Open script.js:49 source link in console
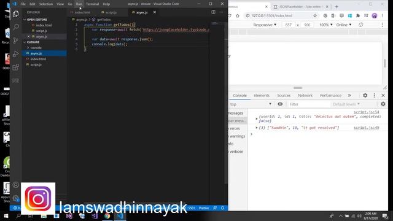Viewport: 393px width, 221px height. 366,128
